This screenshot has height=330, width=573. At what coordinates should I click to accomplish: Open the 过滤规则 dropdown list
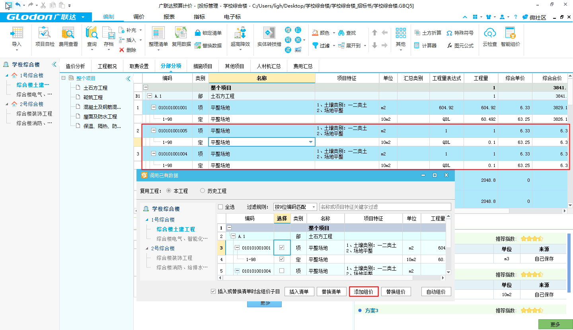[314, 207]
